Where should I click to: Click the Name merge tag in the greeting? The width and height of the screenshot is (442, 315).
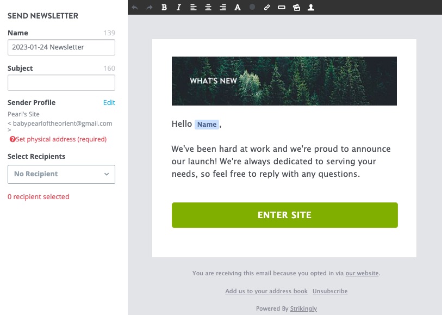tap(207, 124)
